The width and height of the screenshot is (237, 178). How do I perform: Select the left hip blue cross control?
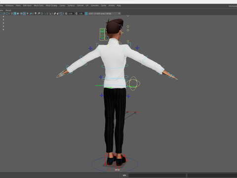point(102,95)
